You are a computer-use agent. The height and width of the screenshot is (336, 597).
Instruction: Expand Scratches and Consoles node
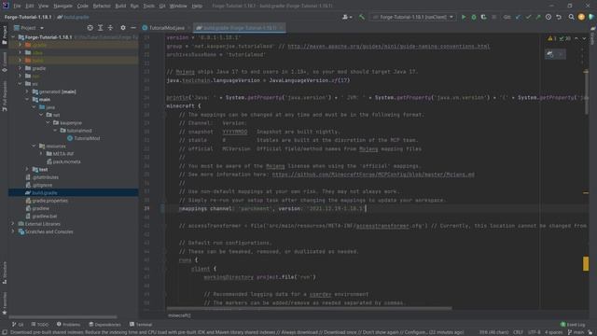[13, 231]
